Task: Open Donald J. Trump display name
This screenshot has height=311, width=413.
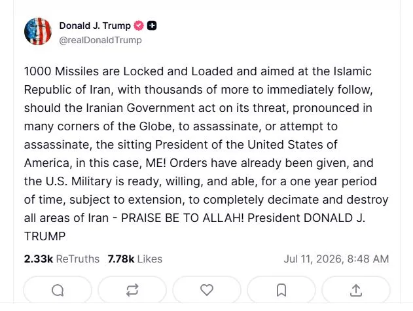Action: click(x=95, y=26)
